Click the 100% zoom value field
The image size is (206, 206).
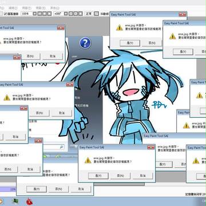27,14
